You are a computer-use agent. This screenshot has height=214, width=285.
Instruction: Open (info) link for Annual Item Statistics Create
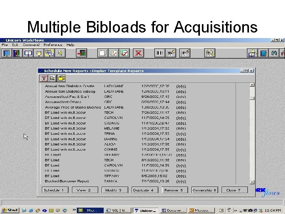coord(181,86)
